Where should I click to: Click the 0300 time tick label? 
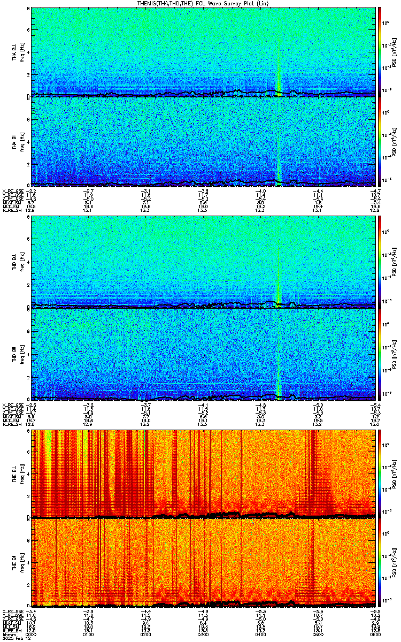point(204,634)
